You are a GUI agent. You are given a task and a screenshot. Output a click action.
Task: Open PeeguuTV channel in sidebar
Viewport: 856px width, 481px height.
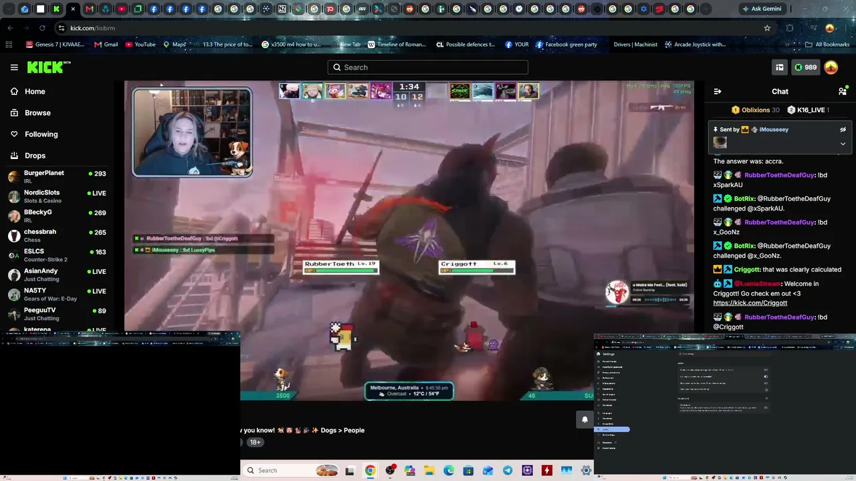(57, 314)
